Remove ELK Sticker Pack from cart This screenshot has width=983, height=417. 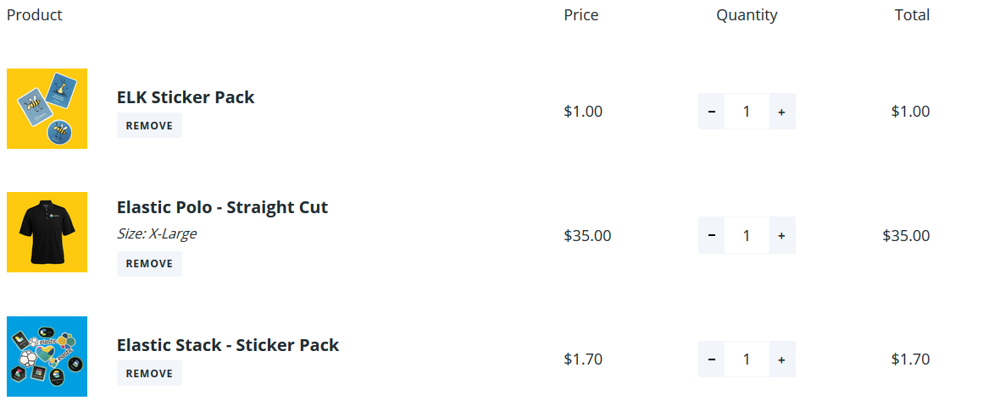[x=149, y=125]
